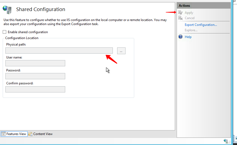The width and height of the screenshot is (237, 145).
Task: Click the Apply icon in Actions pane
Action: click(x=181, y=13)
